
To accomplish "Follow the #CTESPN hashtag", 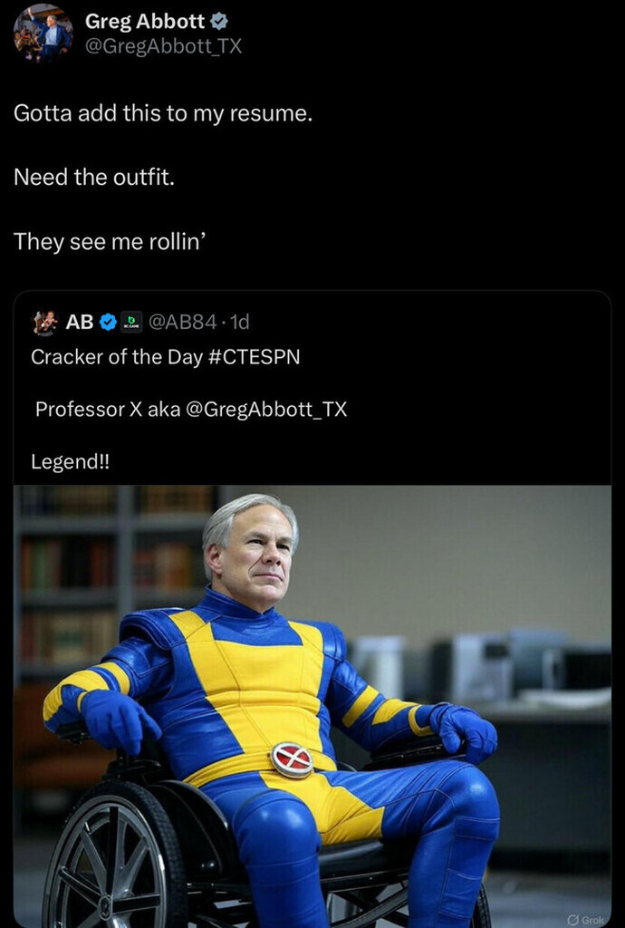I will pyautogui.click(x=255, y=357).
